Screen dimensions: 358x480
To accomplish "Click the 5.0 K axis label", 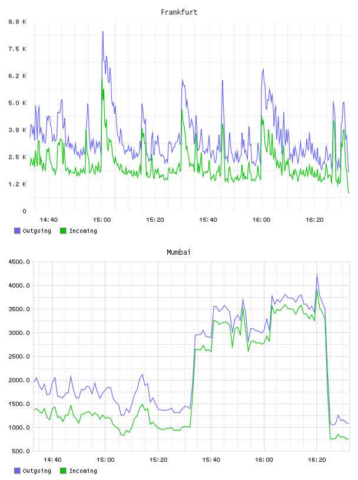I will coord(17,103).
